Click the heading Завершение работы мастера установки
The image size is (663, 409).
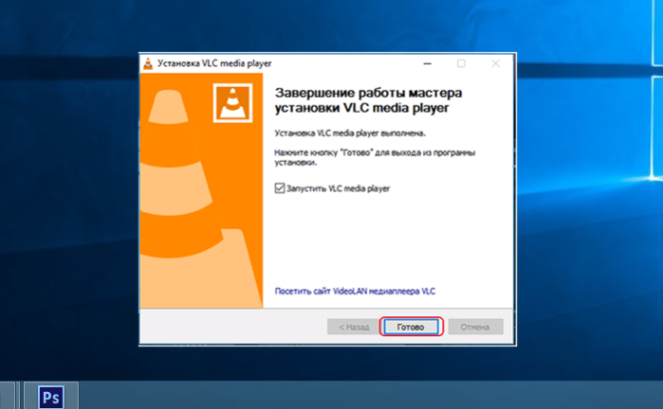(368, 100)
